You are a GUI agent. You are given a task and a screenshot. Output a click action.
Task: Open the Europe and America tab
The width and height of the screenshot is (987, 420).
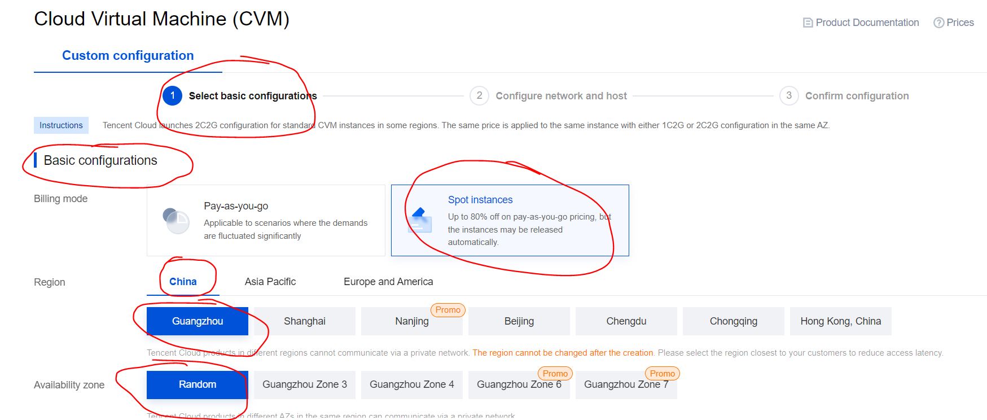point(388,282)
